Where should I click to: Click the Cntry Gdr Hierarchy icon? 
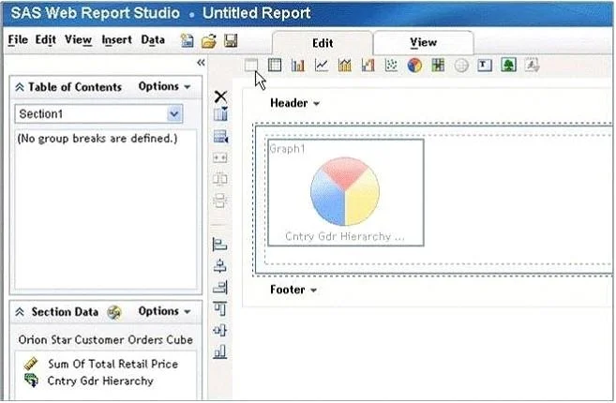tap(32, 381)
